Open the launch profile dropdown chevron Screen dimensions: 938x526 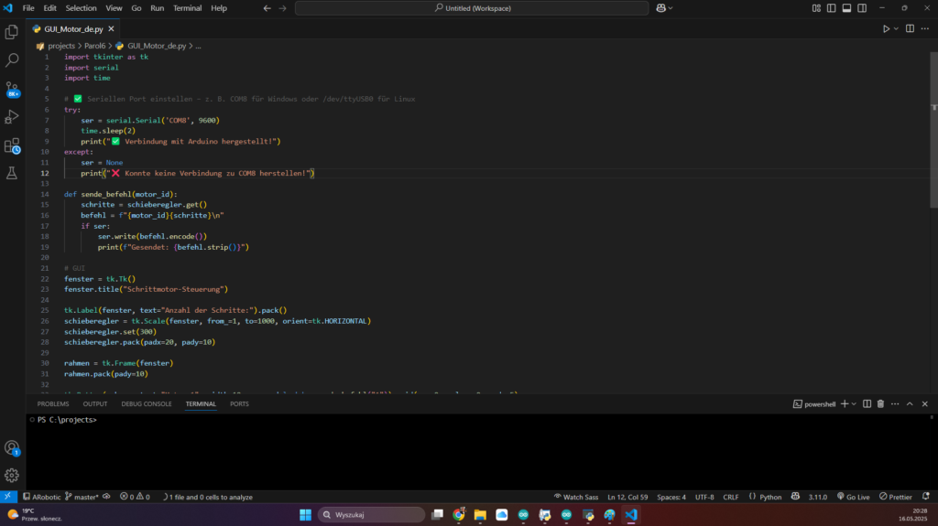click(854, 404)
